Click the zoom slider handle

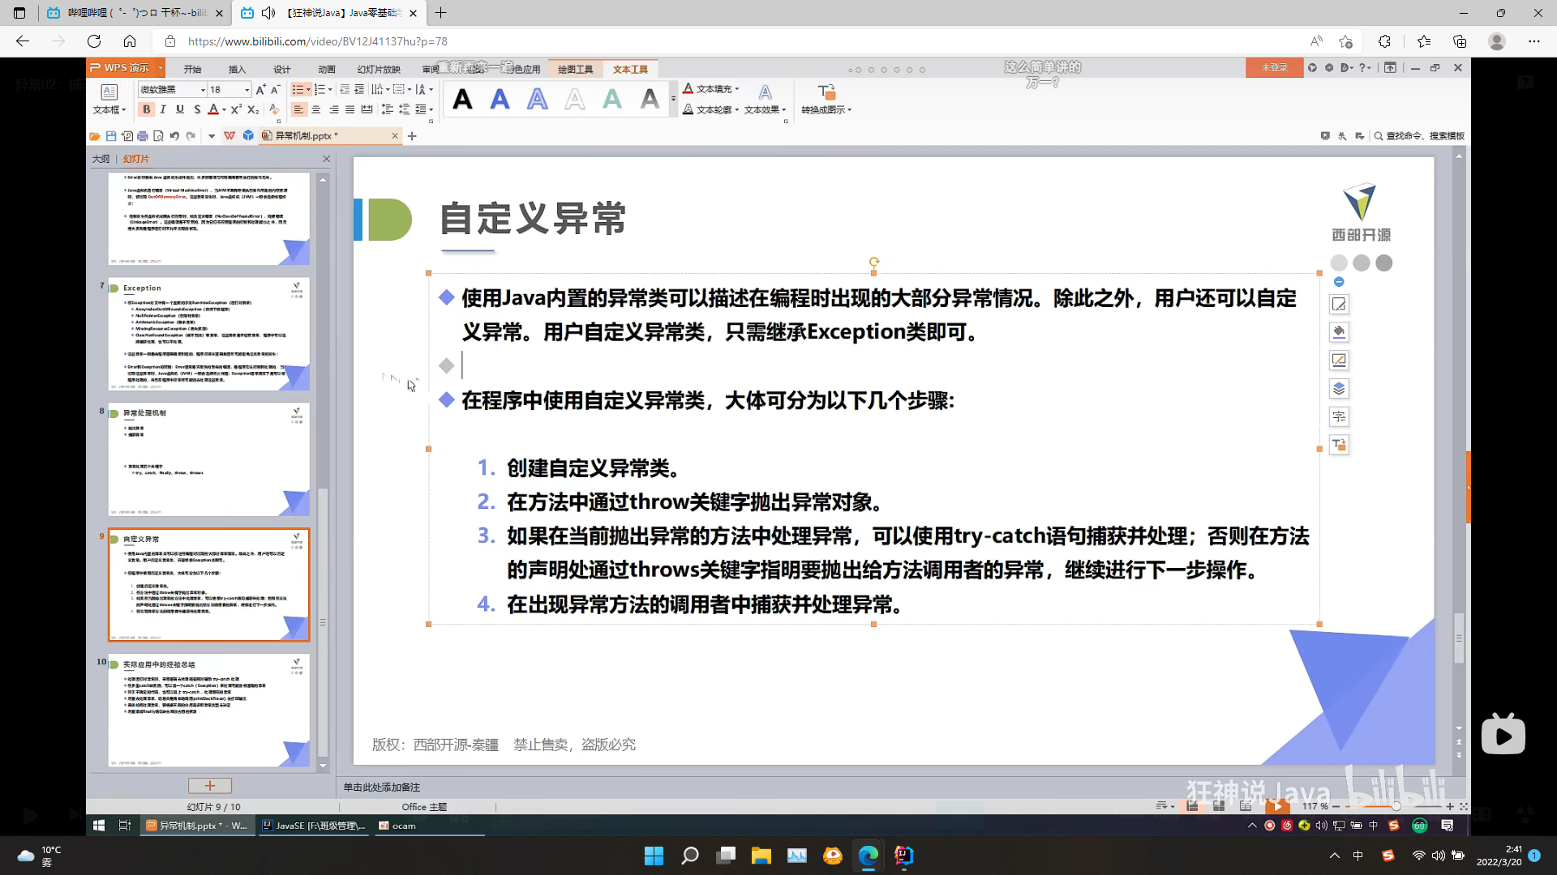[x=1396, y=806]
